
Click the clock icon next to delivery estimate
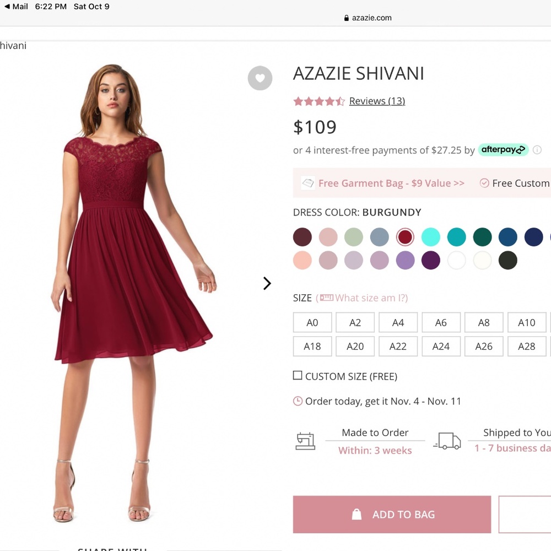click(x=297, y=401)
